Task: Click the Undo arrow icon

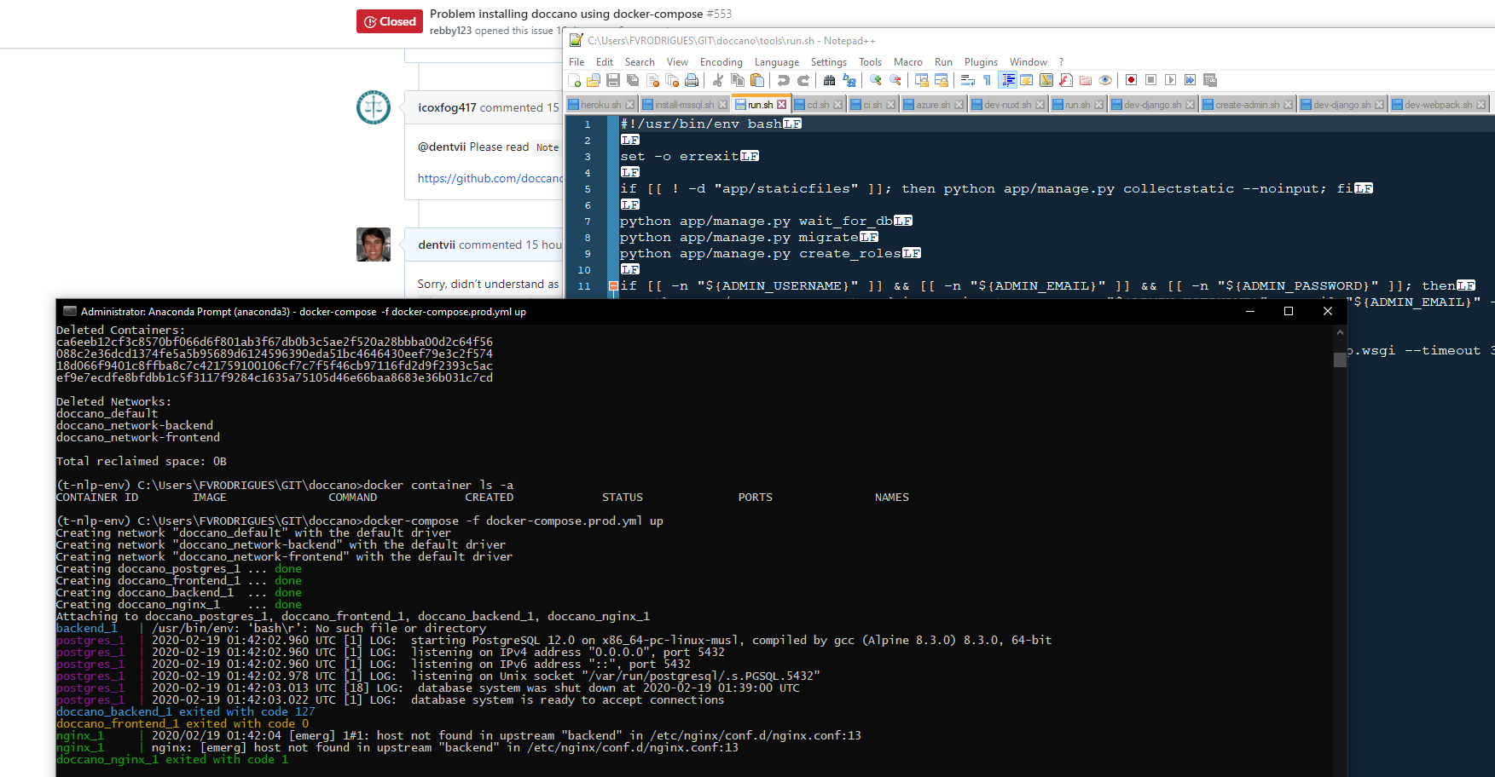Action: [783, 80]
